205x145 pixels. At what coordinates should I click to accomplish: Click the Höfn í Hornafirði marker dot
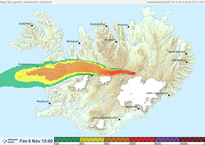pyautogui.click(x=169, y=95)
